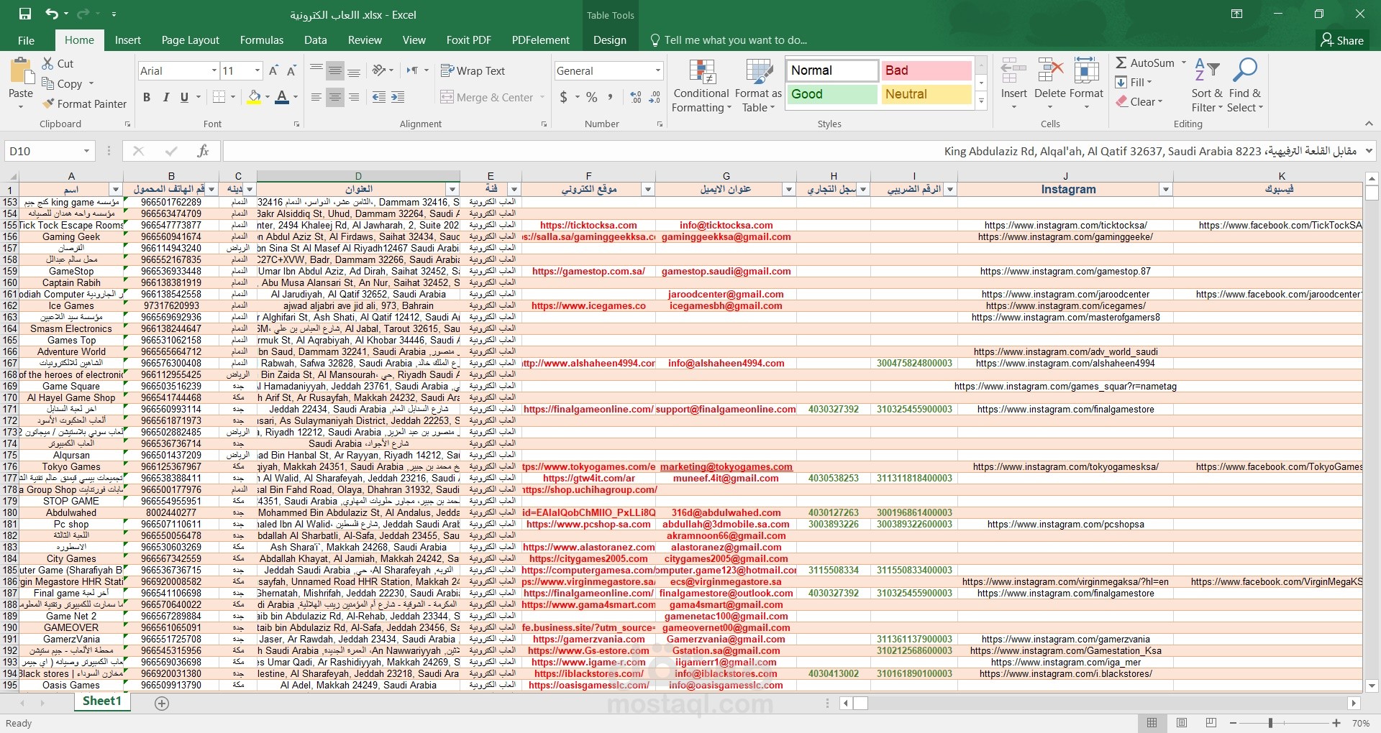Viewport: 1381px width, 733px height.
Task: Toggle Normal view in status bar
Action: click(x=1152, y=723)
